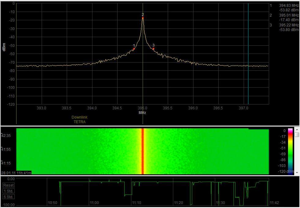Screen dimensions: 300x208
Task: Click the -53.80 dBm marker 3 level
Action: tap(289, 30)
